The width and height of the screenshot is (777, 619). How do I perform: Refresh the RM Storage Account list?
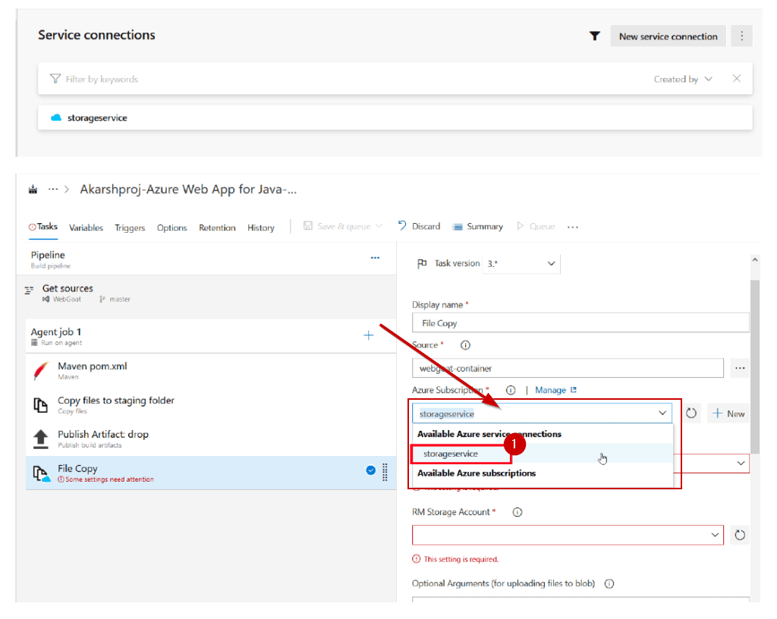(x=740, y=535)
